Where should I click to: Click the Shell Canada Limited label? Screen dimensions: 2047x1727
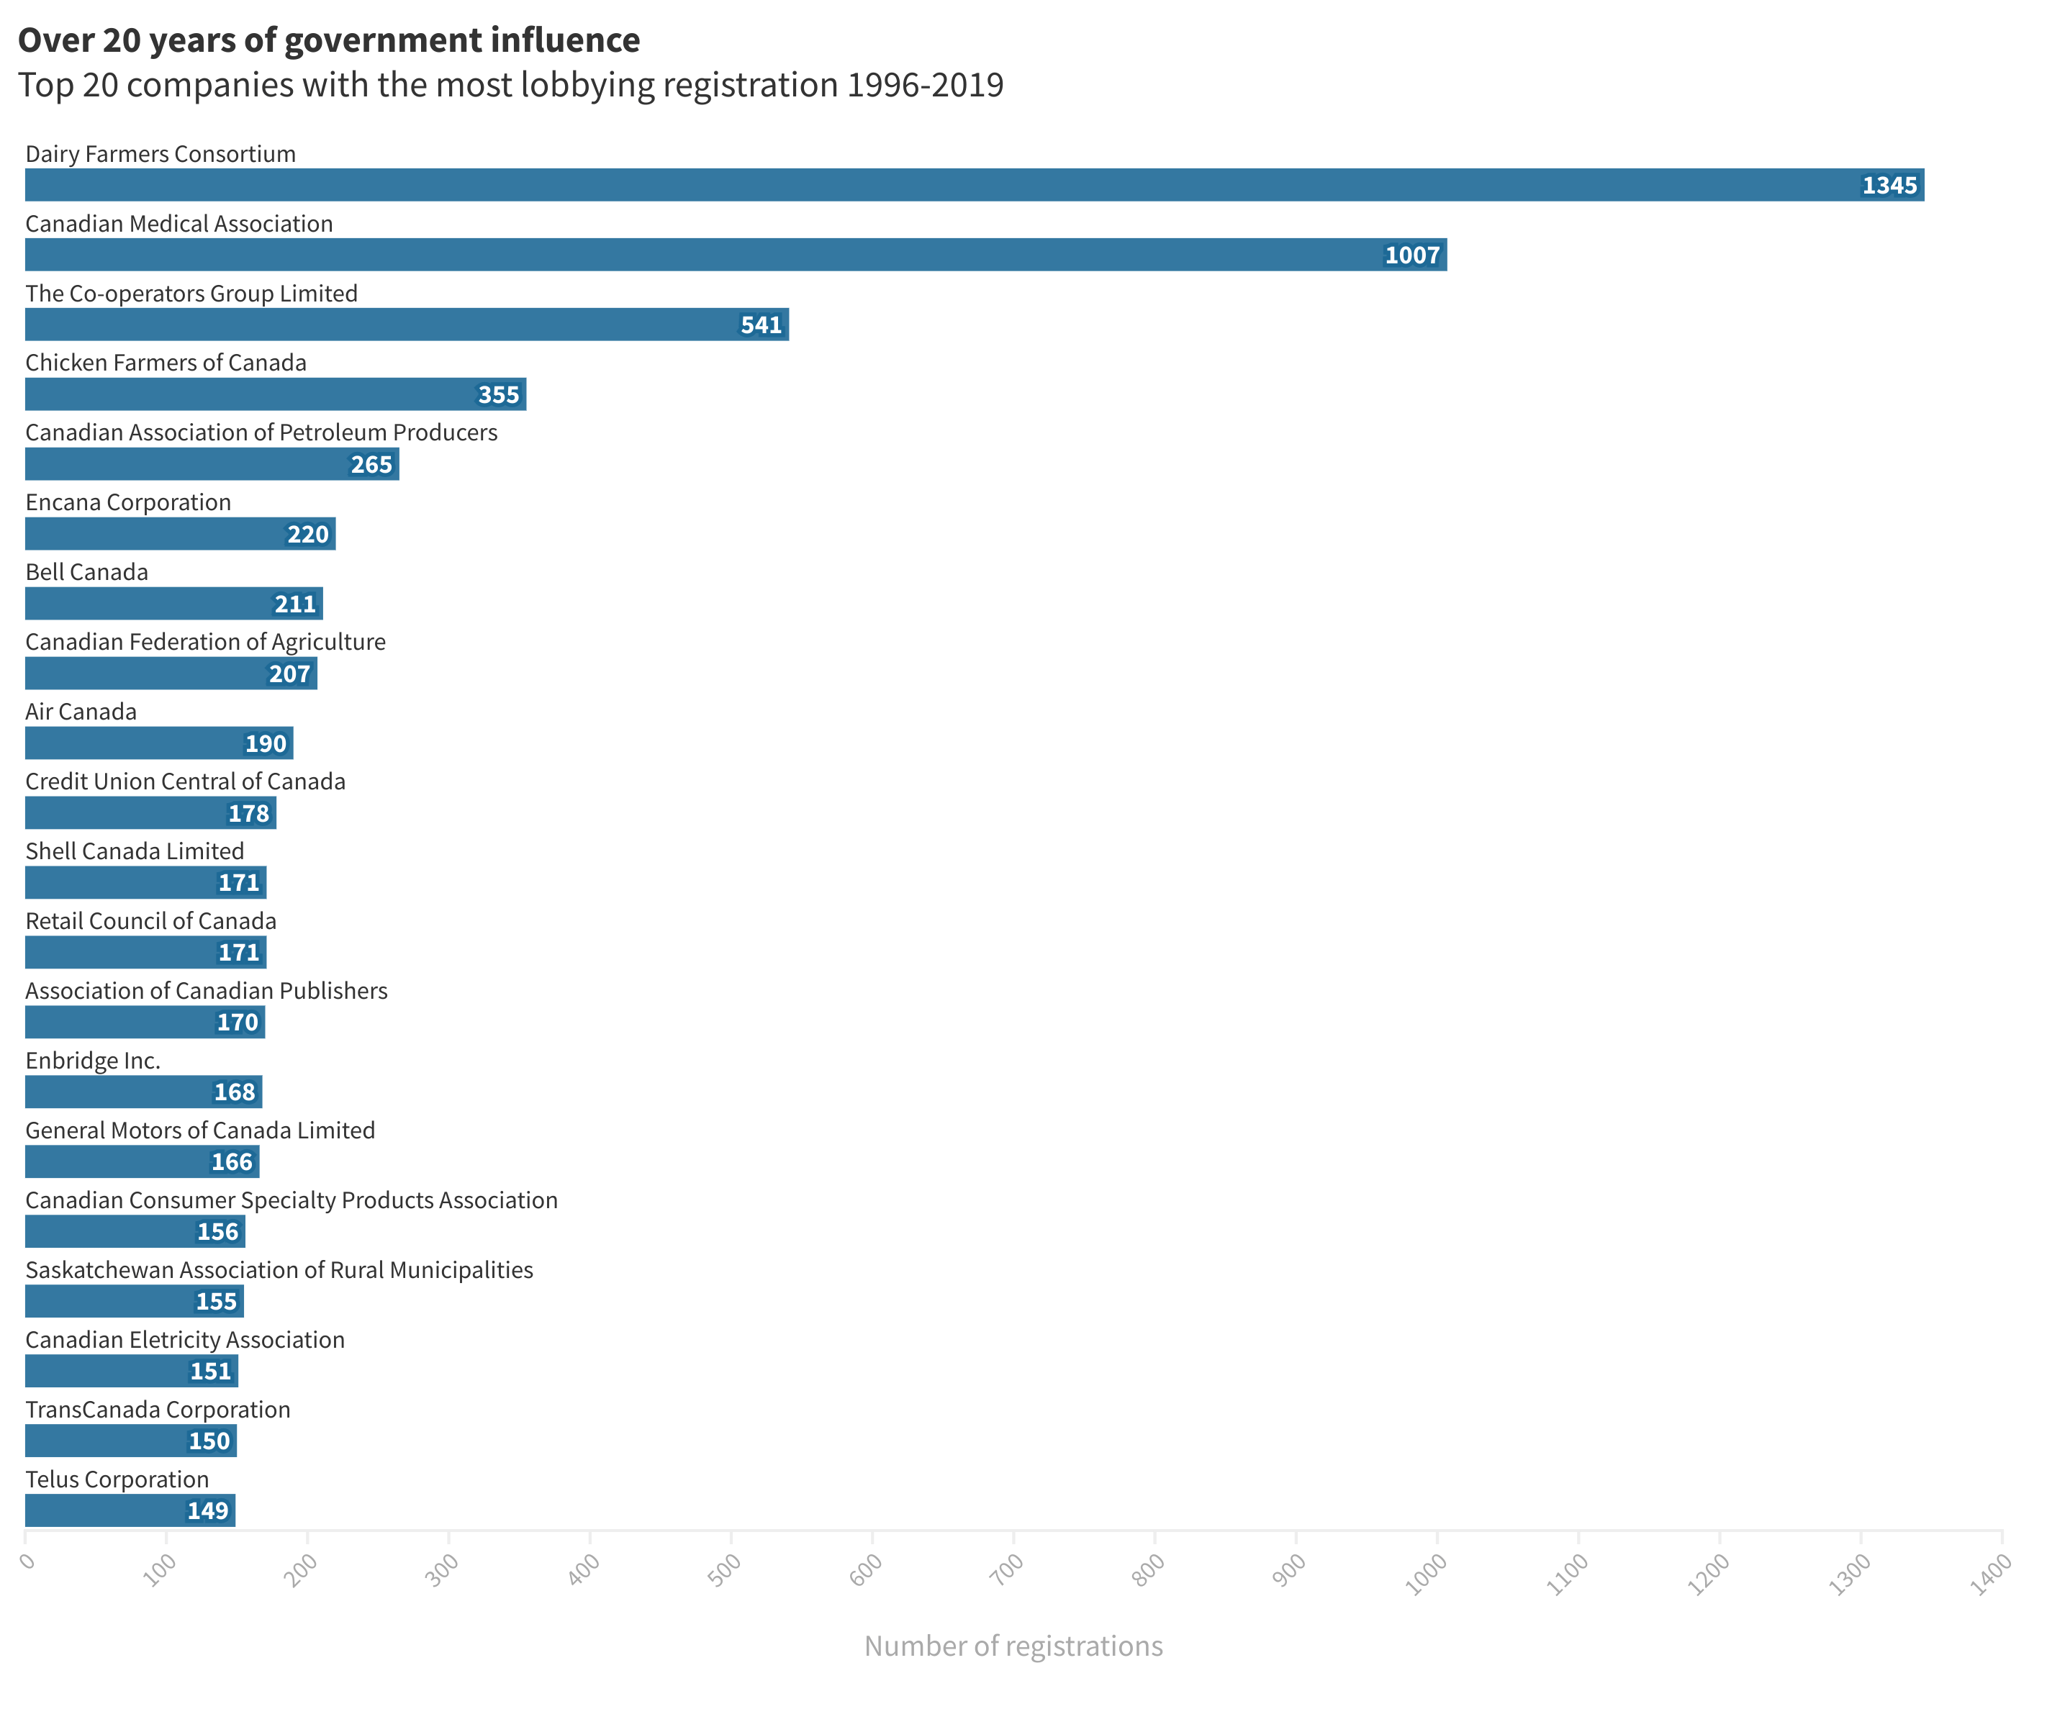click(135, 852)
